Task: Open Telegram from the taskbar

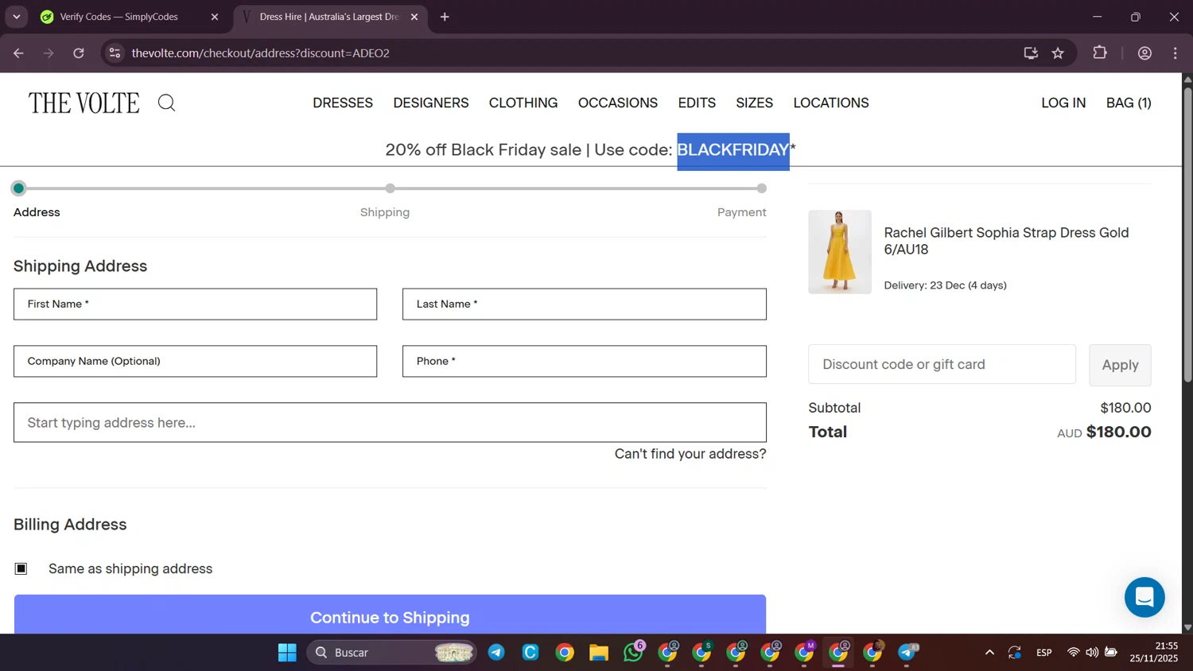Action: coord(496,653)
